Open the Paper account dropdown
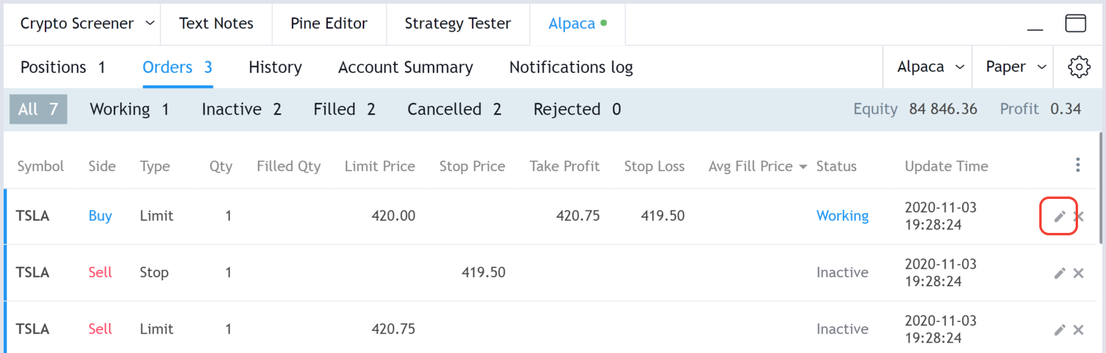This screenshot has width=1106, height=353. (1016, 67)
